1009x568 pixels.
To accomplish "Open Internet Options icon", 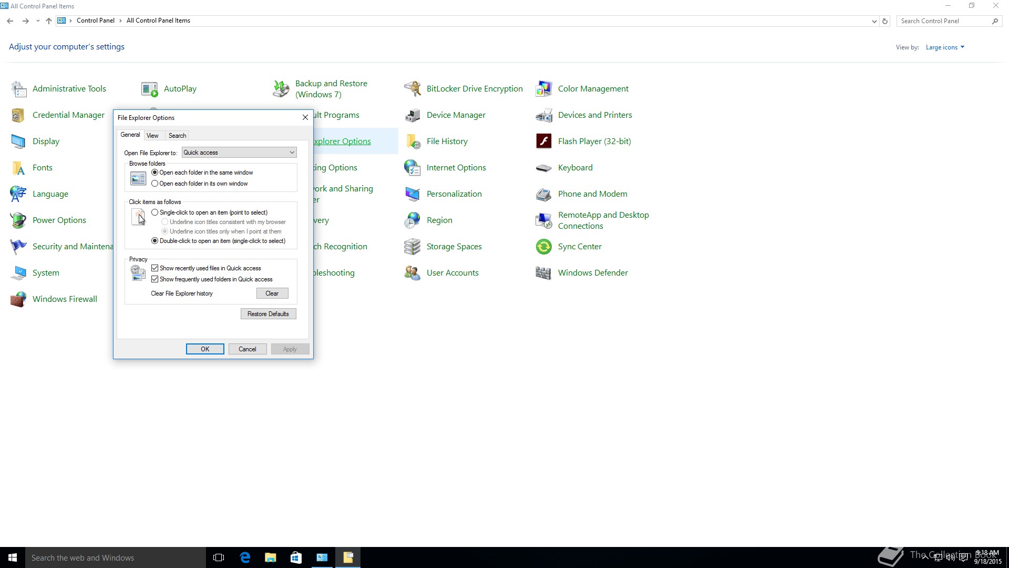I will pos(413,168).
